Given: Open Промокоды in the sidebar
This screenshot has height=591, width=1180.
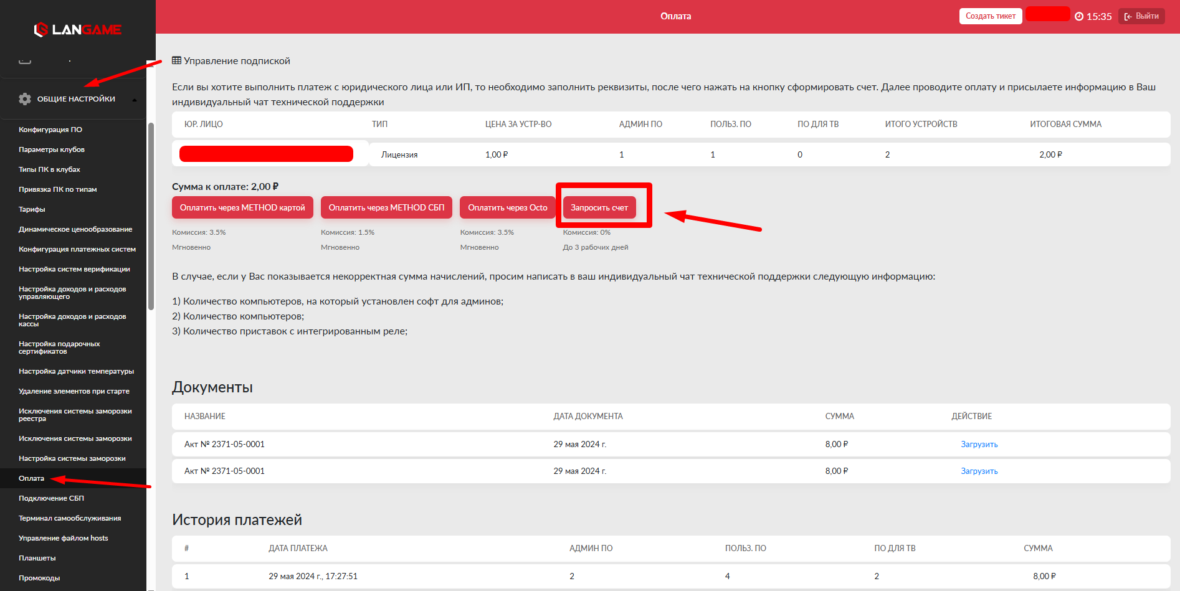Looking at the screenshot, I should coord(39,578).
